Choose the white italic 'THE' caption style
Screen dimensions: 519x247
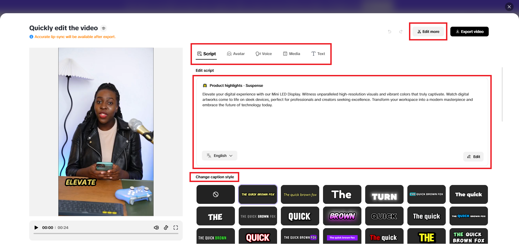tap(216, 216)
